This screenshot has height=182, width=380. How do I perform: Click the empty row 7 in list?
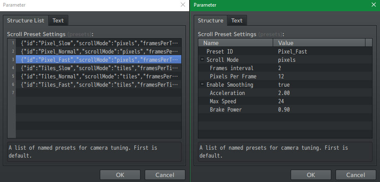click(99, 93)
